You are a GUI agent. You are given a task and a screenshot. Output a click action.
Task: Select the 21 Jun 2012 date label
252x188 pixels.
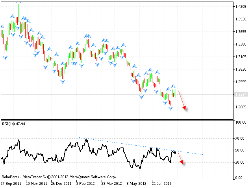pyautogui.click(x=162, y=183)
